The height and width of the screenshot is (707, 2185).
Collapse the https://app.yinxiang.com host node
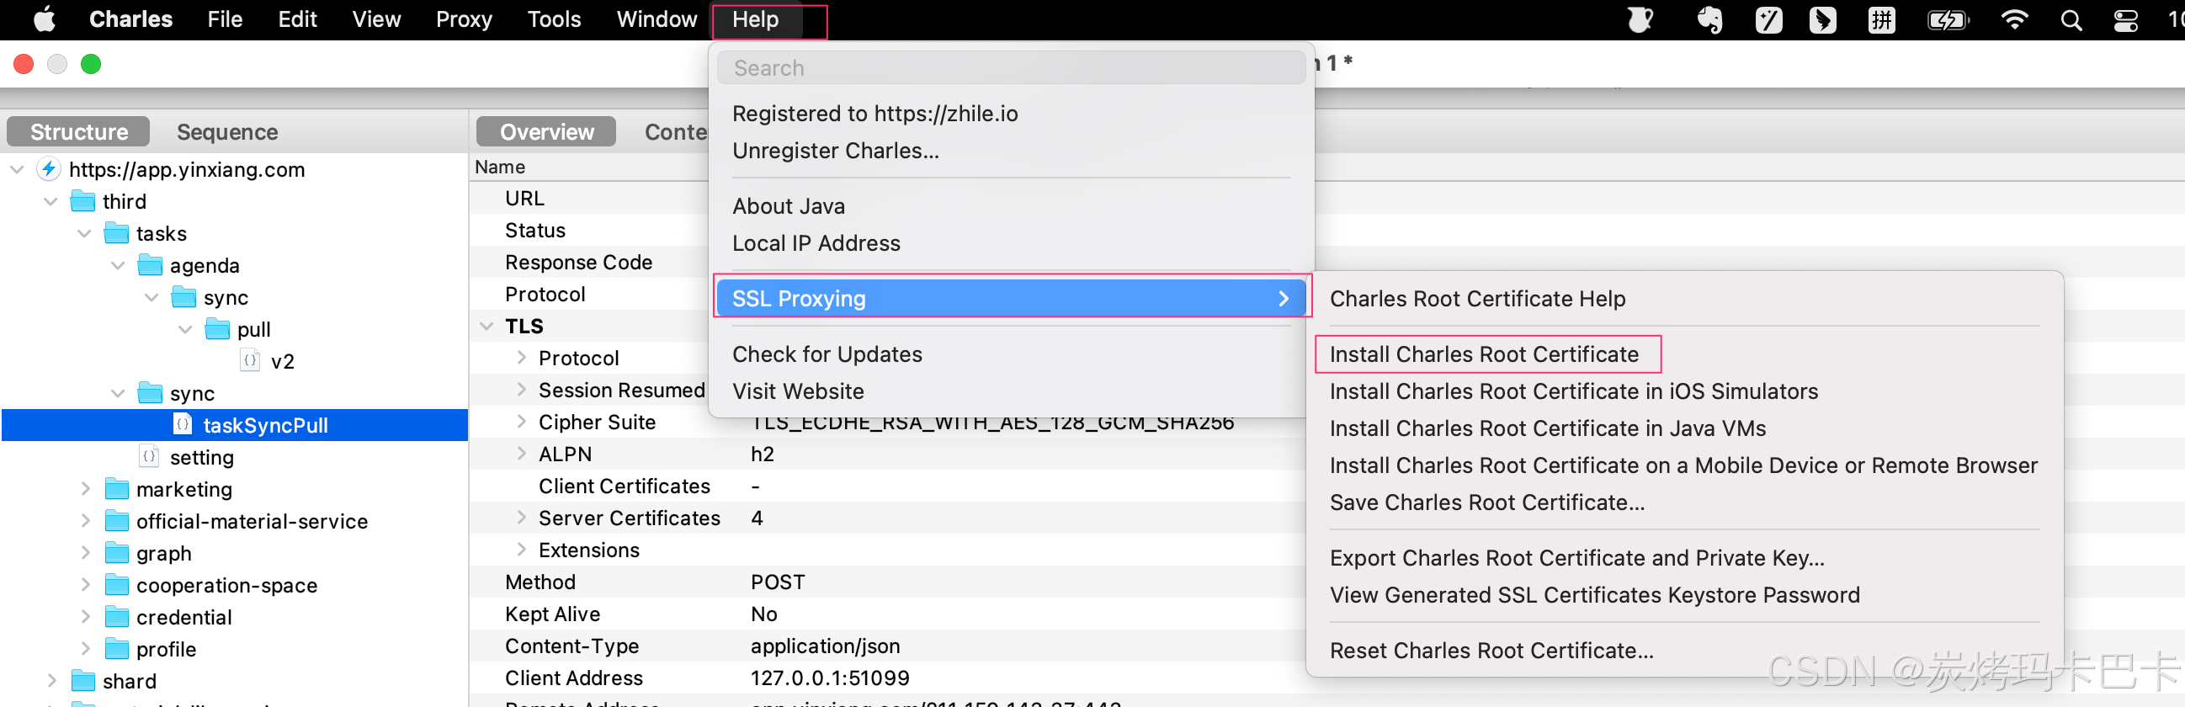click(x=16, y=169)
